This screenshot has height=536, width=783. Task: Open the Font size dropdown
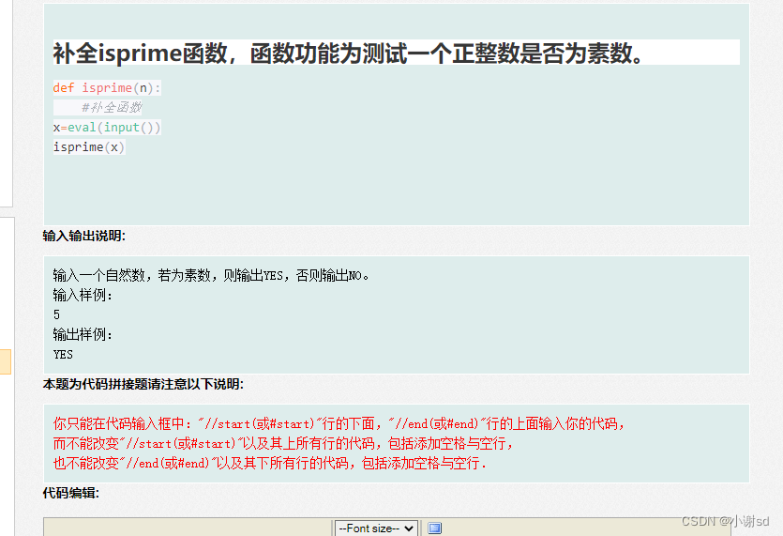point(376,528)
